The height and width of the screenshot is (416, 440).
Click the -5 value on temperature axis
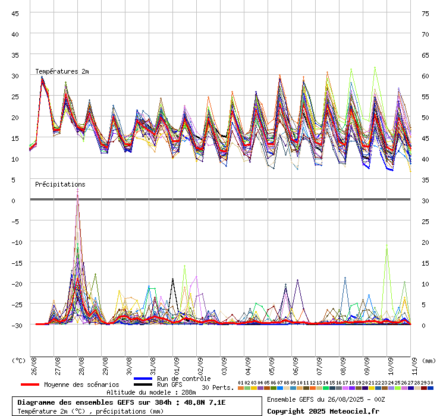pyautogui.click(x=15, y=222)
